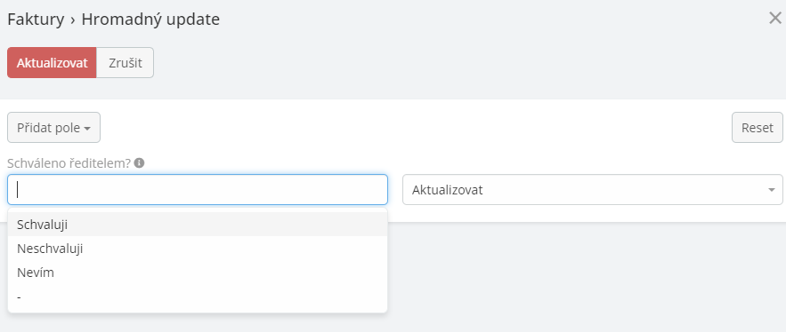The image size is (786, 332).
Task: Click the Hromadný update title text
Action: pos(150,20)
